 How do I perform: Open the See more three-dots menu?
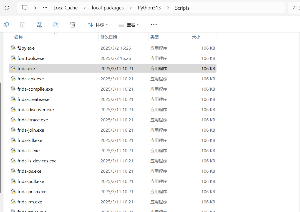[154, 25]
